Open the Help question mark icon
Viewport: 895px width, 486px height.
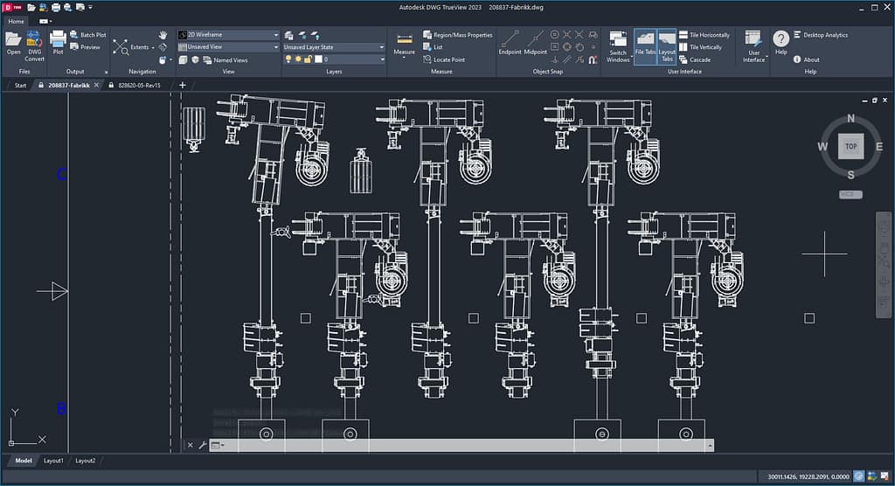pyautogui.click(x=781, y=40)
